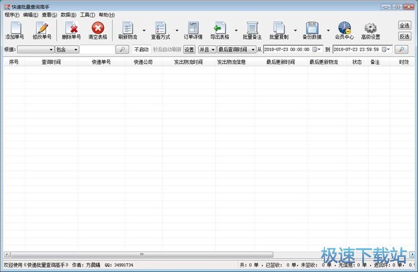418x272 pixels.
Task: Click the 批量备注 batch remark icon
Action: click(252, 28)
